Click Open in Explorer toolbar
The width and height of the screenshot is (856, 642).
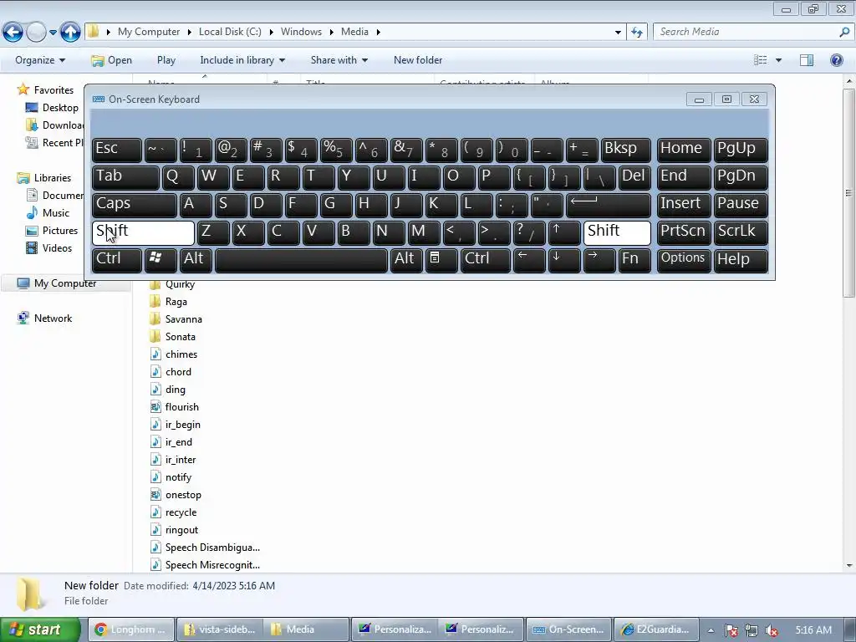click(112, 60)
